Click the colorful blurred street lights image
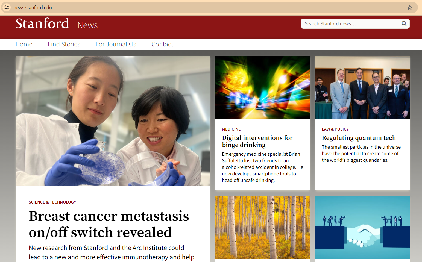 (x=263, y=87)
